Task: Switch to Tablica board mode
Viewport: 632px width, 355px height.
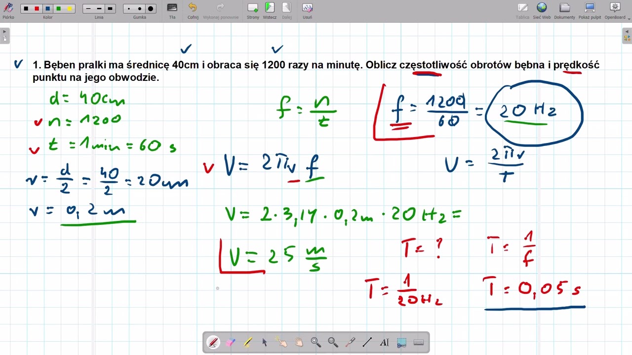Action: pos(522,10)
